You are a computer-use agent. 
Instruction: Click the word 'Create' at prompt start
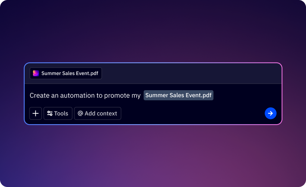[x=39, y=95]
